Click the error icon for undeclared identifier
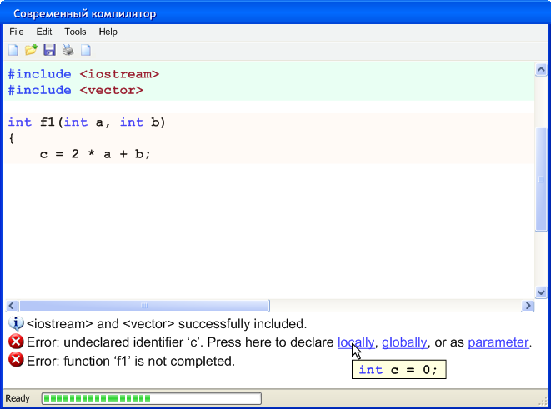551x409 pixels. tap(16, 342)
